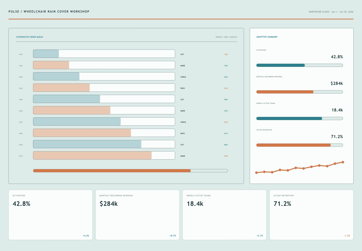Click the "CUT" label in the 12m row
Image resolution: width=362 pixels, height=251 pixels.
tap(182, 54)
